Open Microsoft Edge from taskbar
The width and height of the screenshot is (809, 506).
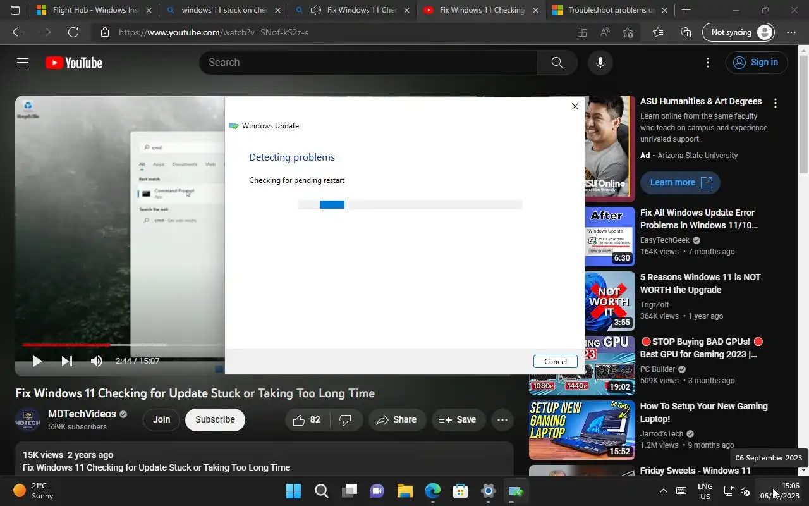(433, 491)
